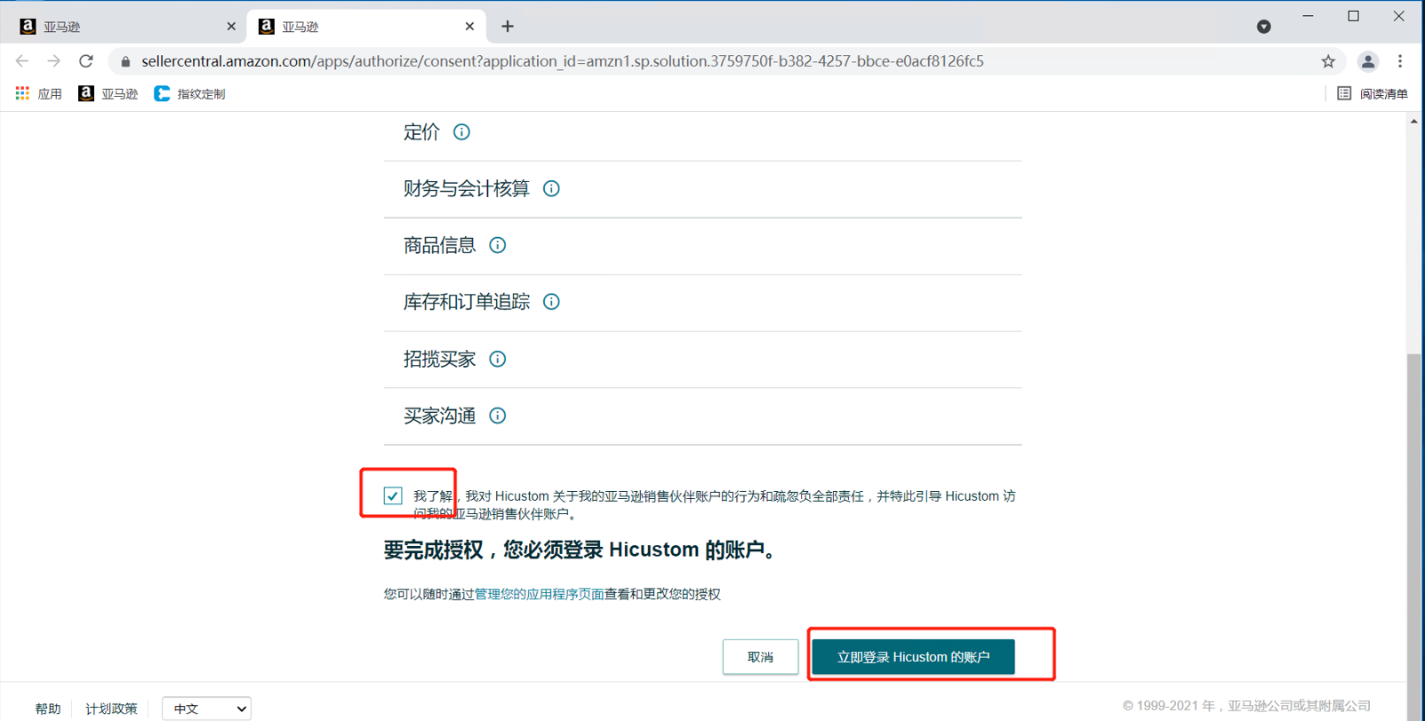
Task: Open info icon beside 招揽买家
Action: [498, 359]
